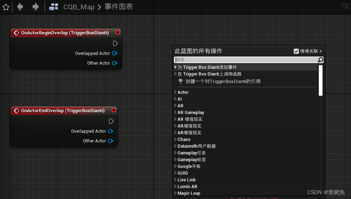Image resolution: width=351 pixels, height=199 pixels.
Task: Open the CQB_Map breadcrumb
Action: point(79,7)
